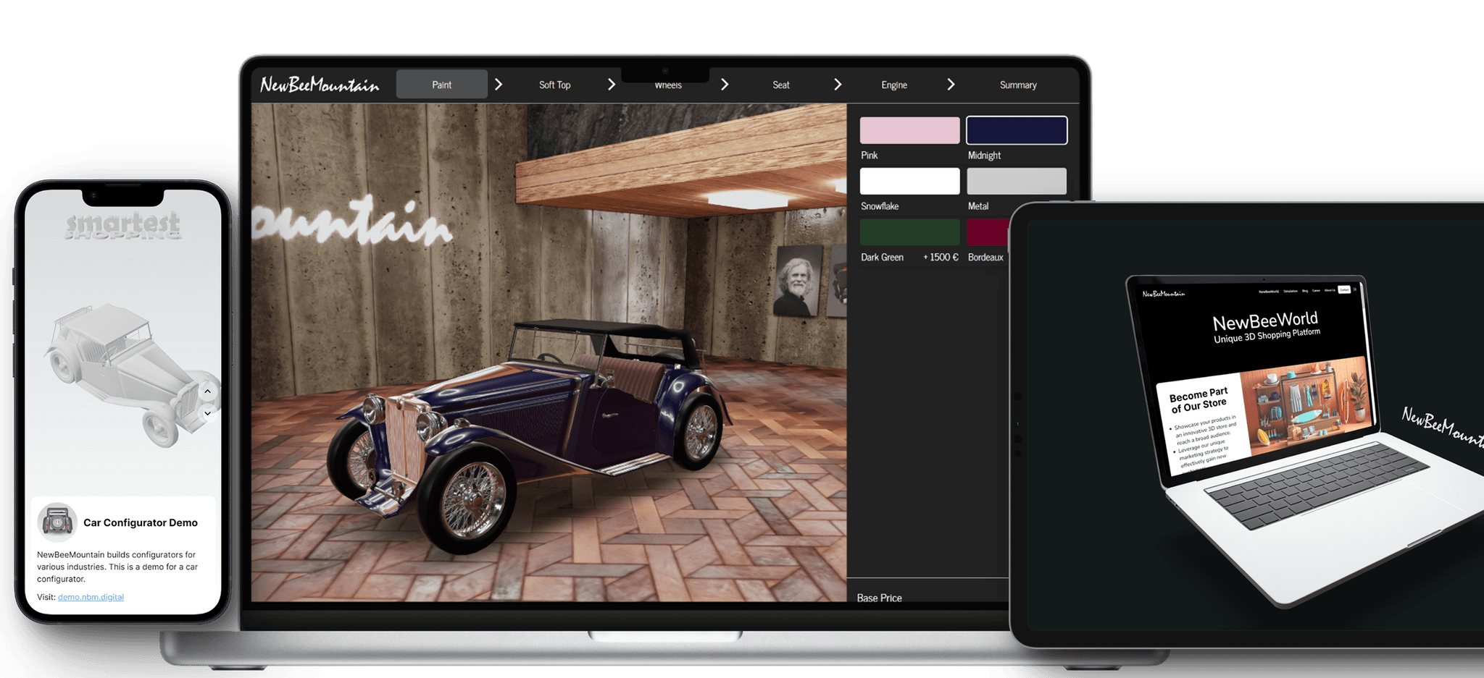Screen dimensions: 1484x678
Task: Click the NewBeeMountain logo on the tablet's laptop screen
Action: pos(1164,294)
